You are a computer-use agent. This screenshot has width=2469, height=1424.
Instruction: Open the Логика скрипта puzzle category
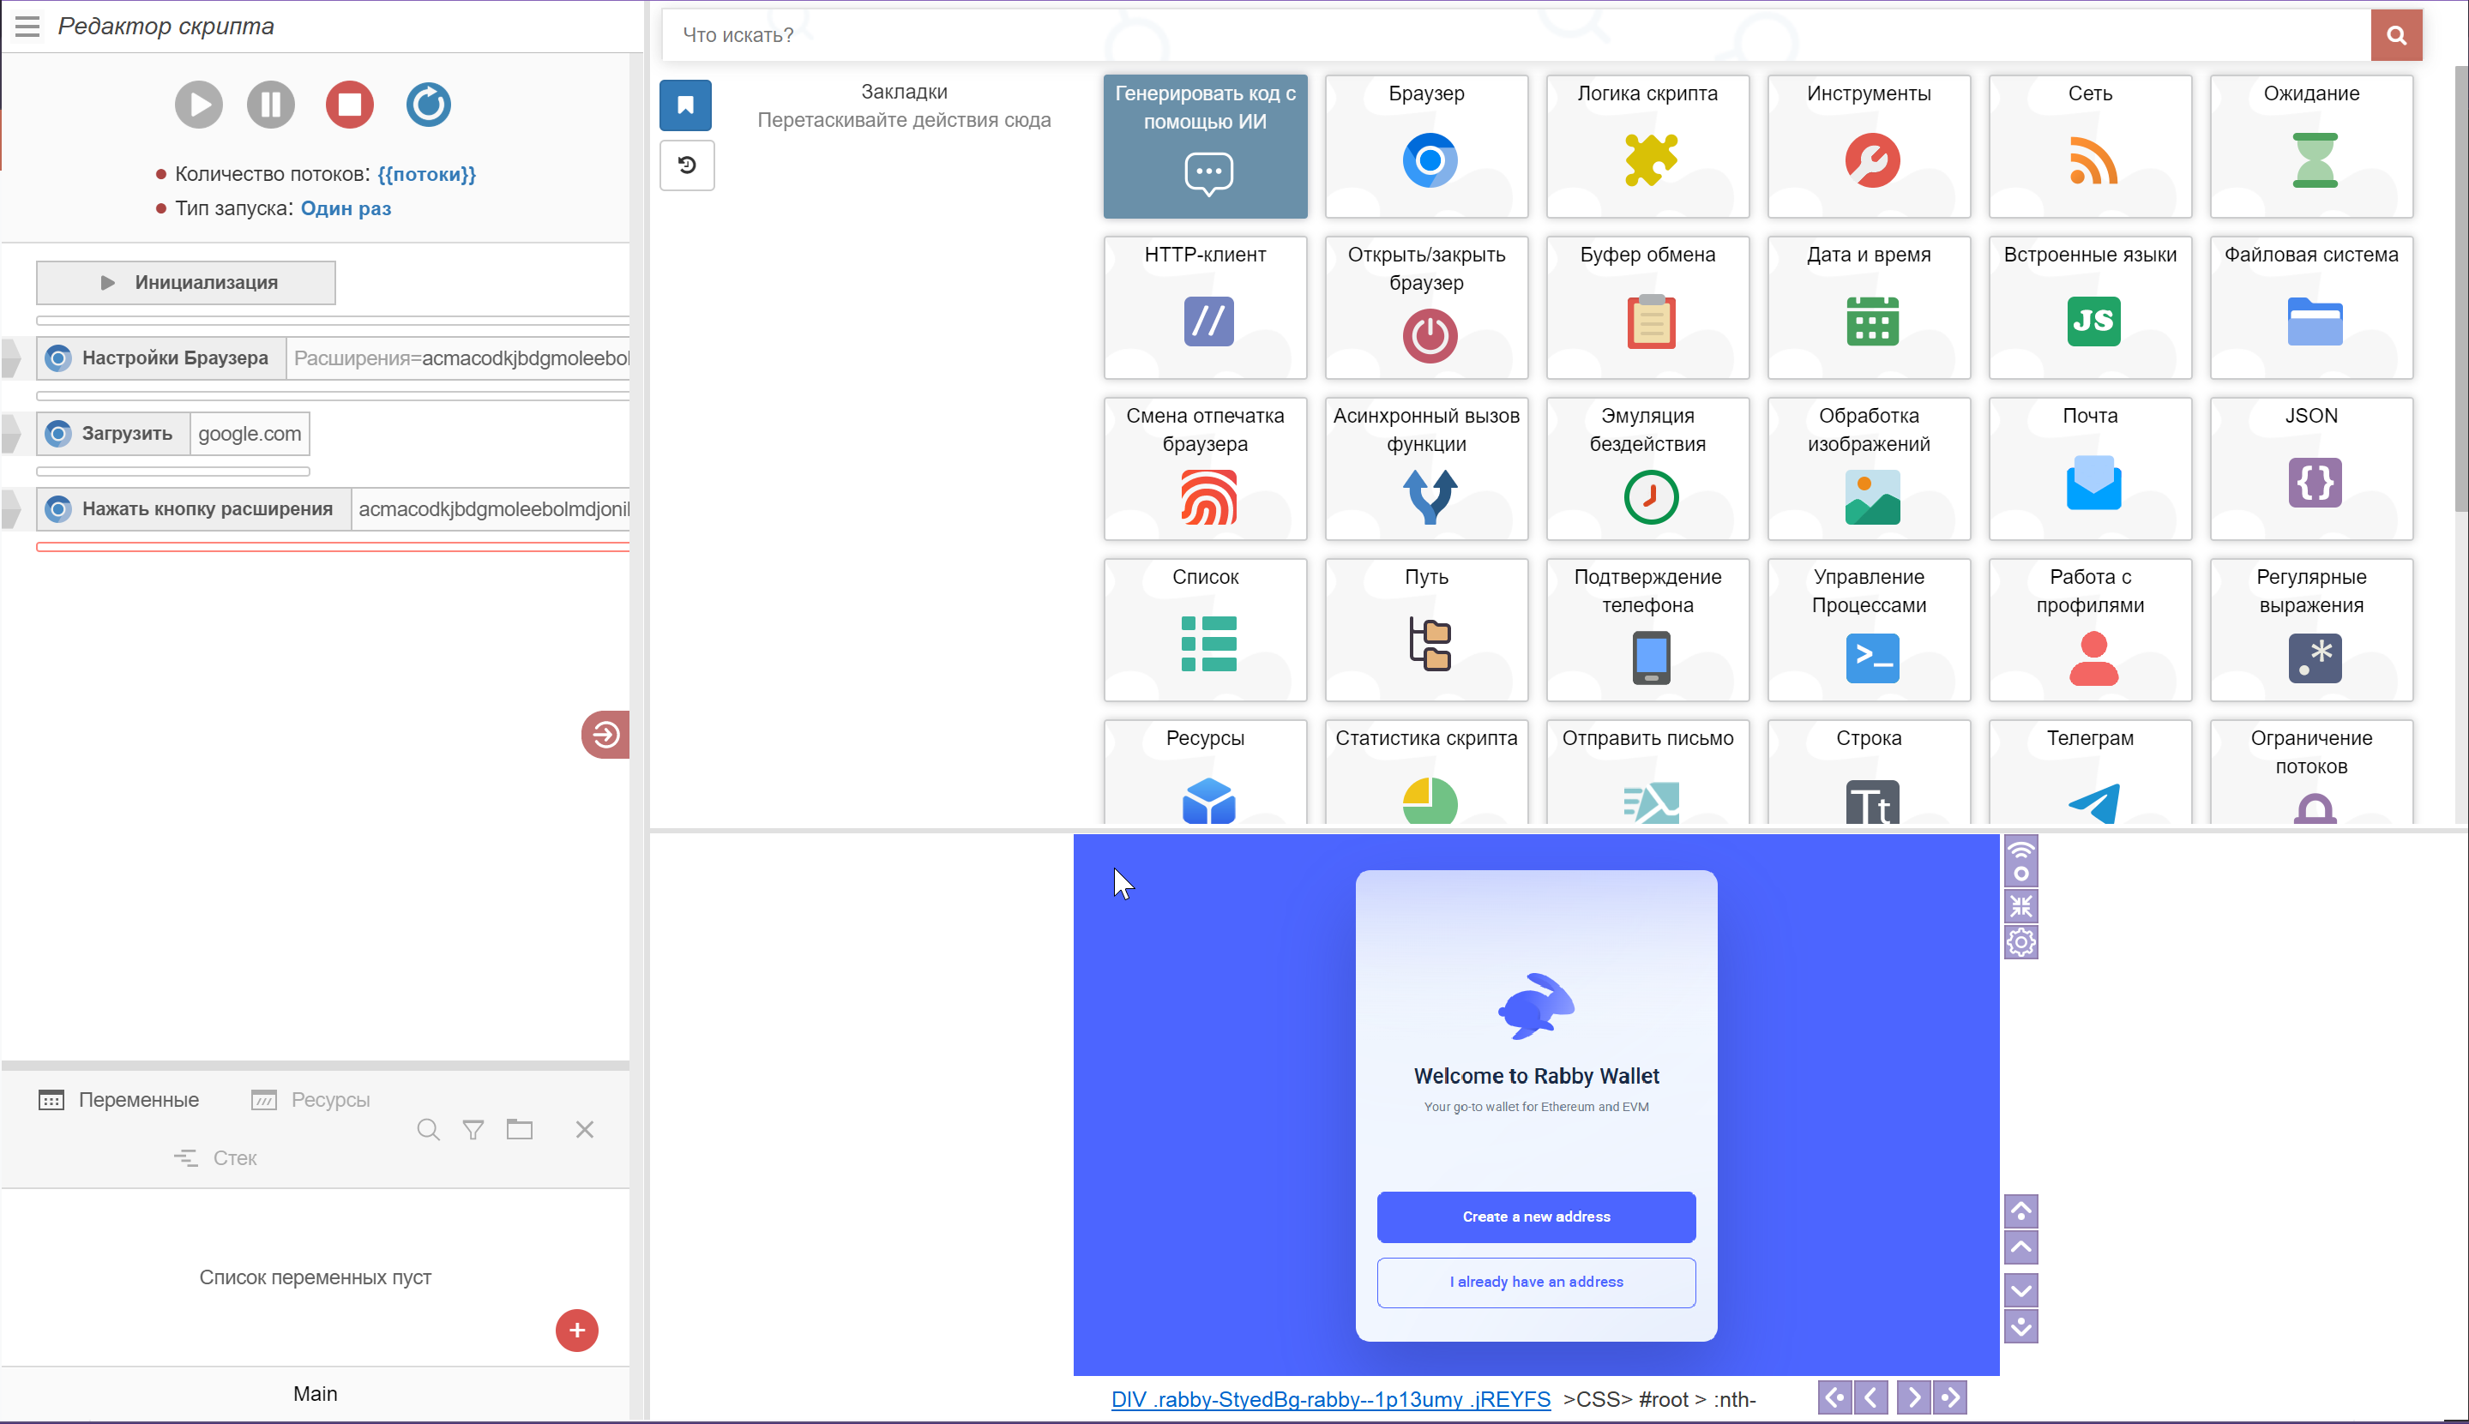click(1647, 146)
